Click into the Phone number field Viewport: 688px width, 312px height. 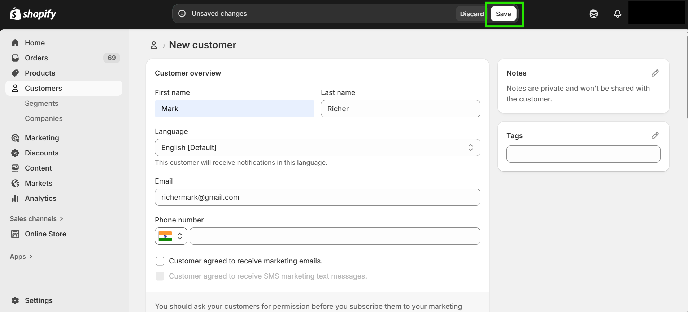[x=335, y=236]
